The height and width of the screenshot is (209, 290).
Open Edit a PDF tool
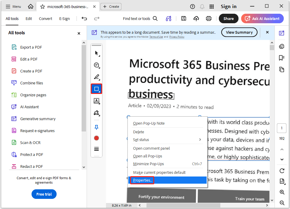tap(25, 59)
